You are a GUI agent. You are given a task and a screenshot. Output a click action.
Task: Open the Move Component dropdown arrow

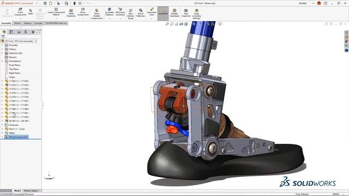point(83,19)
